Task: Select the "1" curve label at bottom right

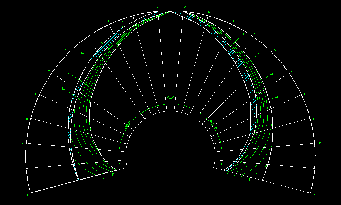Action: pos(249,180)
